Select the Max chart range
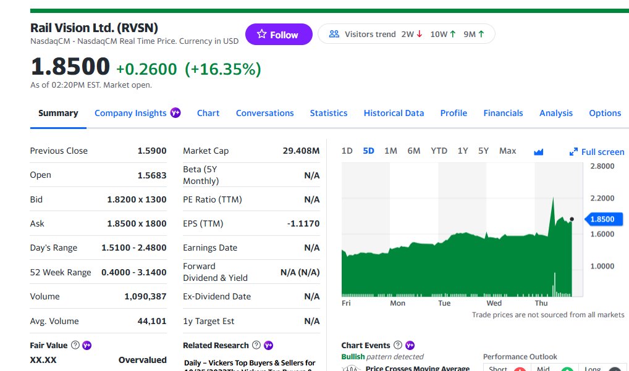This screenshot has height=371, width=629. 507,151
